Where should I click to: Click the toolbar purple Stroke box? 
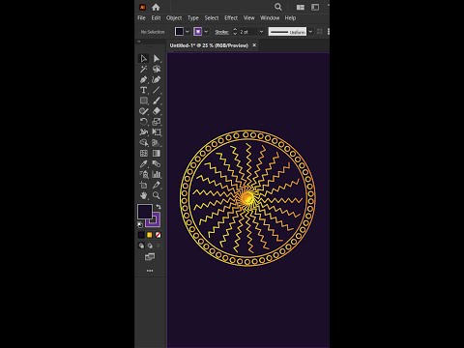157,223
